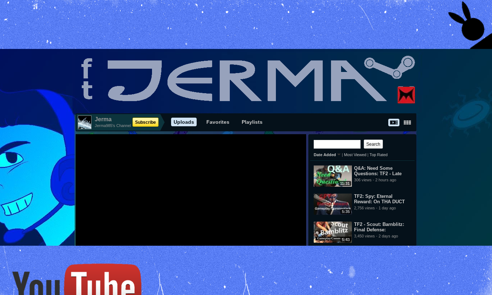The height and width of the screenshot is (295, 492).
Task: Click the "Jerma985's Channel" subtitle text
Action: click(113, 126)
